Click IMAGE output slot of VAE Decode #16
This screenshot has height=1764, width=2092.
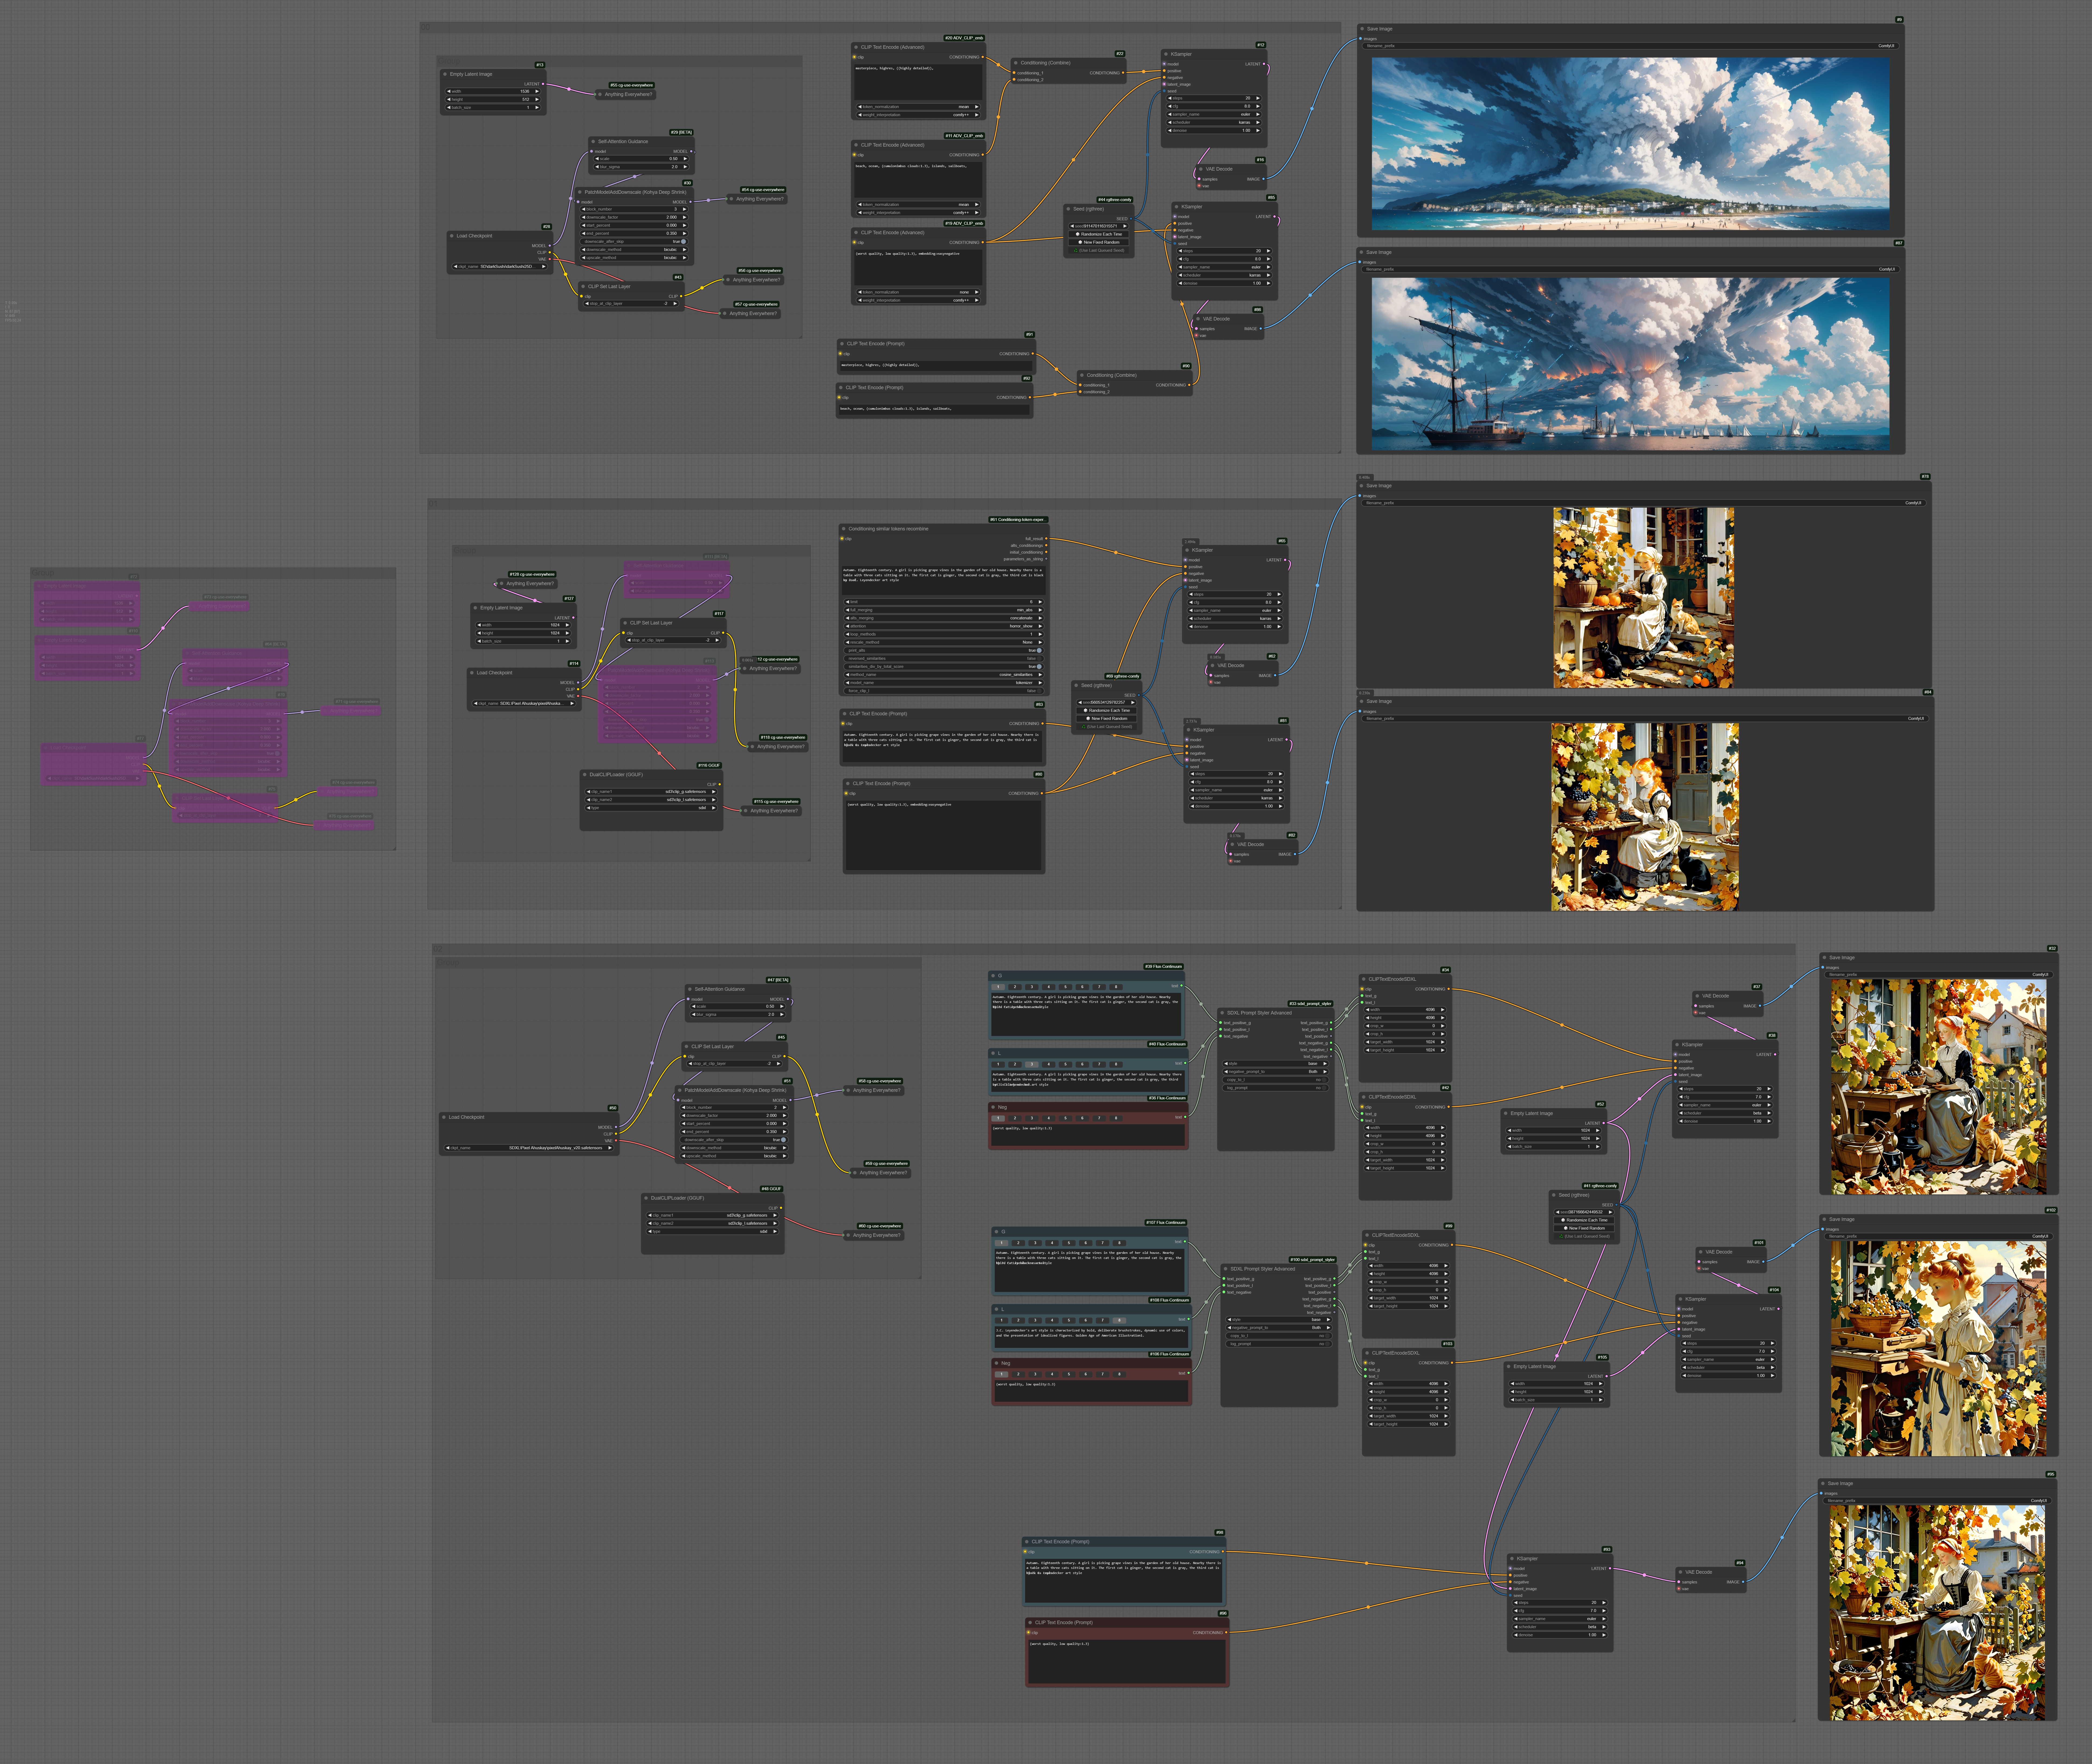(1264, 179)
